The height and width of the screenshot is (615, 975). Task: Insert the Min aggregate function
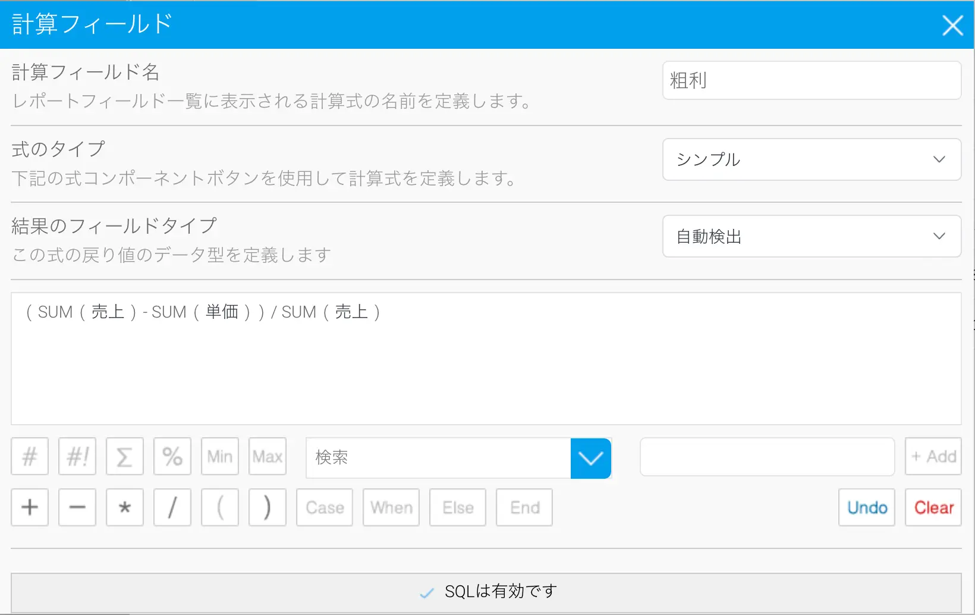[220, 456]
